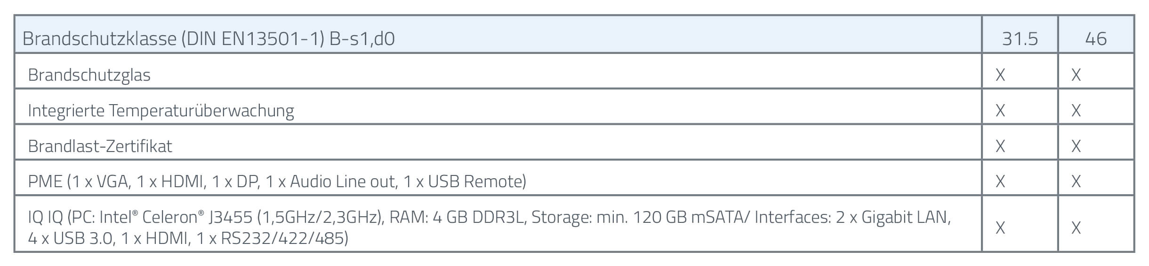Click the B-s1,d0 classification text
This screenshot has height=266, width=1149.
pyautogui.click(x=362, y=38)
